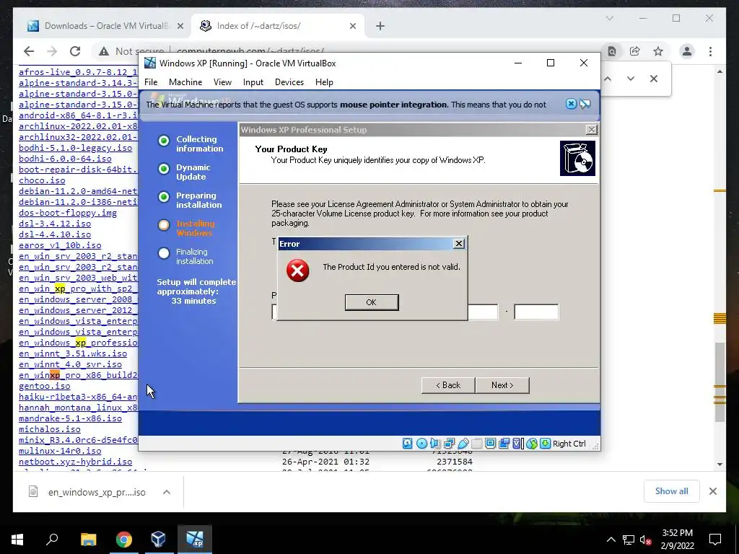Click OK in the Error dialog
Image resolution: width=739 pixels, height=554 pixels.
coord(372,302)
